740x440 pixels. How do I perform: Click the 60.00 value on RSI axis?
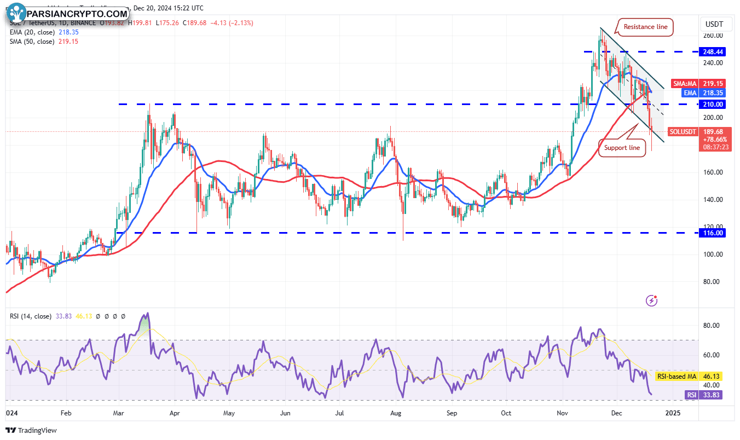(713, 355)
